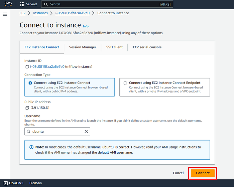Click the CloudShell label in the footer
The height and width of the screenshot is (187, 234).
16,183
